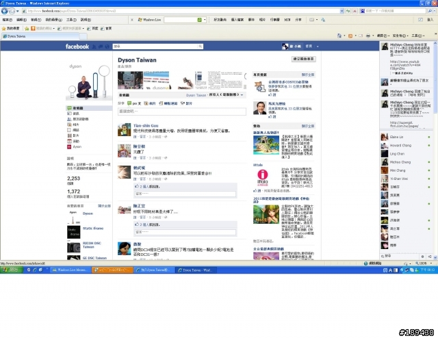Close the Windows Live toolbar with X

pos(132,20)
